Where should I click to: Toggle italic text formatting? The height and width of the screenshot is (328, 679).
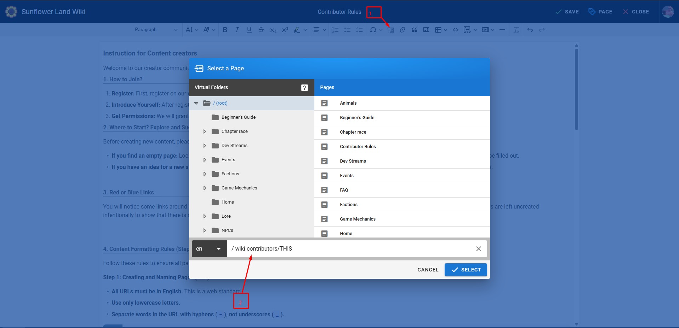(x=237, y=30)
